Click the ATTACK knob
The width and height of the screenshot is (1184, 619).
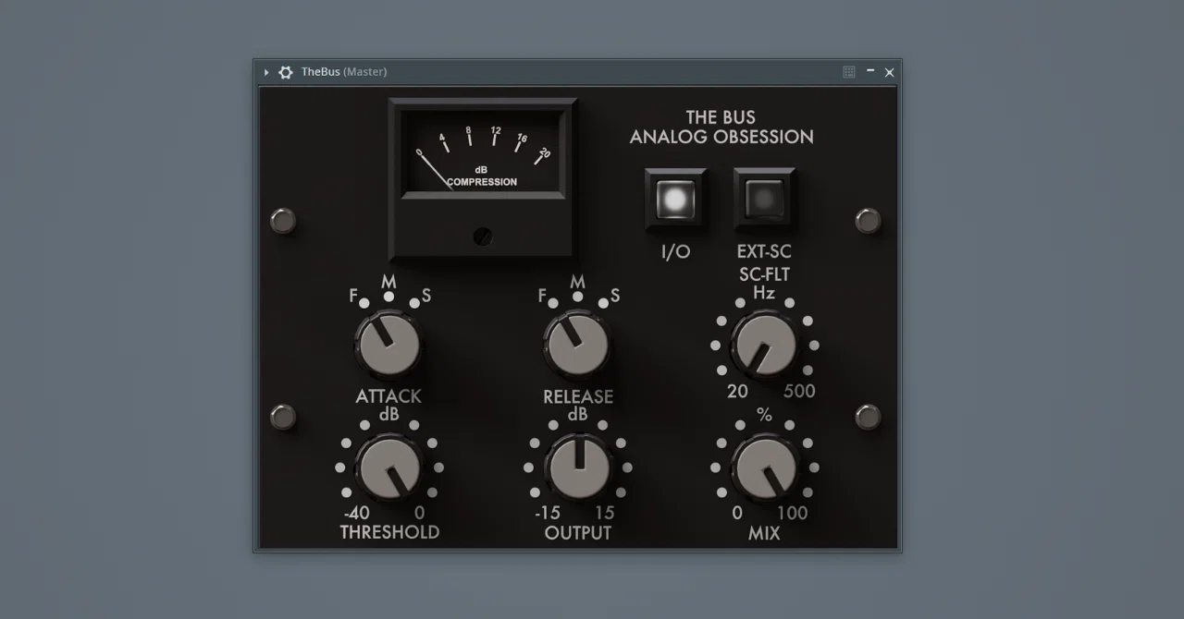[388, 343]
